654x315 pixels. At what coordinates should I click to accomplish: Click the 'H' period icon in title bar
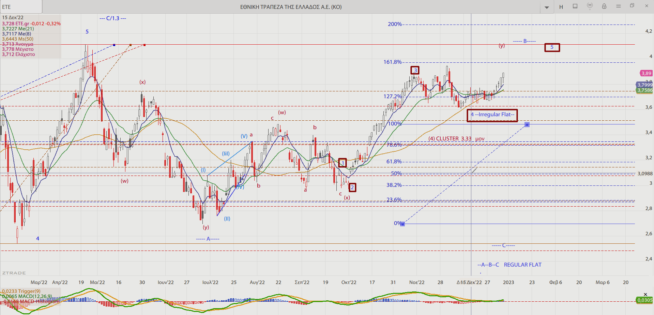point(561,7)
